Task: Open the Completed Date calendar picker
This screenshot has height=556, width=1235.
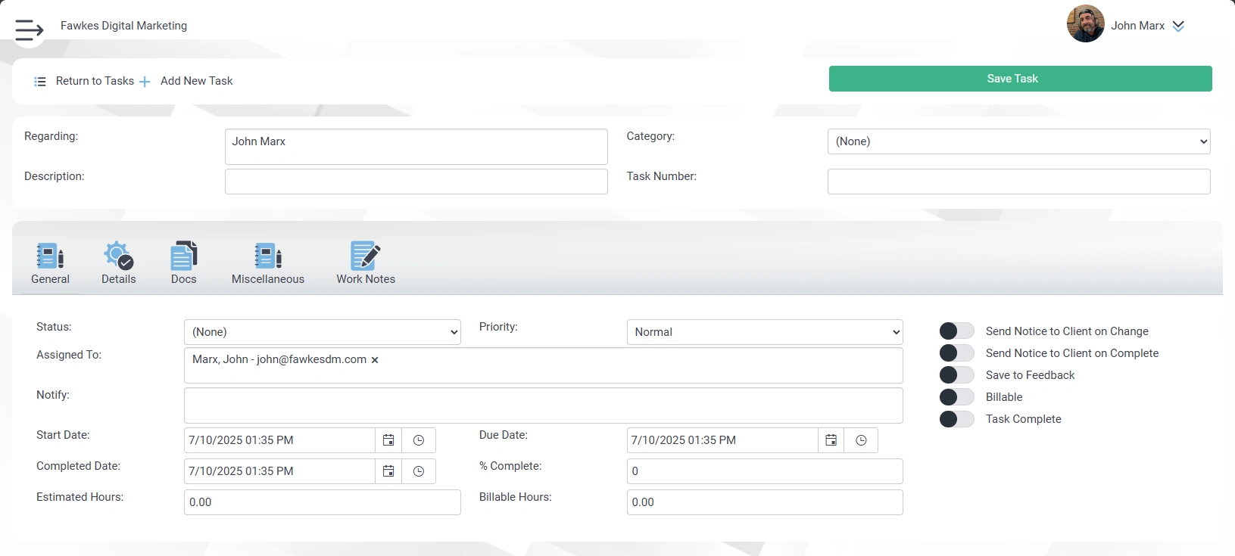Action: pyautogui.click(x=388, y=471)
